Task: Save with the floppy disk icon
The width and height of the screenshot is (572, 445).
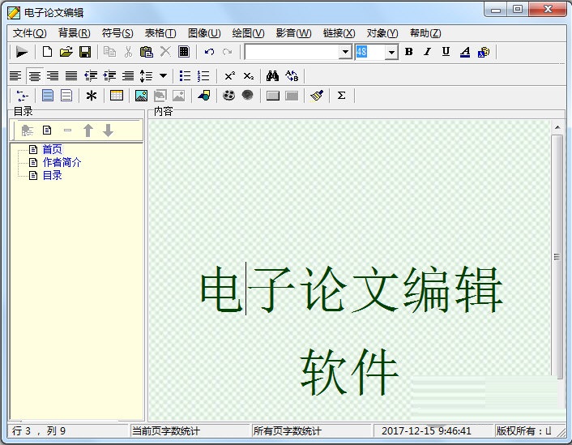Action: pyautogui.click(x=85, y=52)
